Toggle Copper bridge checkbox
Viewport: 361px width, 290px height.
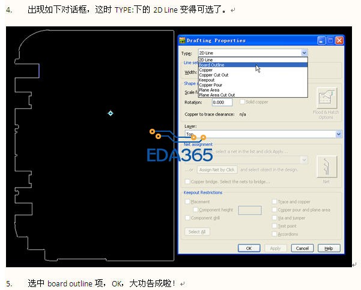187,182
